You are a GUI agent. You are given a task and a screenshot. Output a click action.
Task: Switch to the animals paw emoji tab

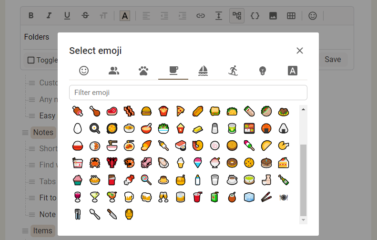143,71
